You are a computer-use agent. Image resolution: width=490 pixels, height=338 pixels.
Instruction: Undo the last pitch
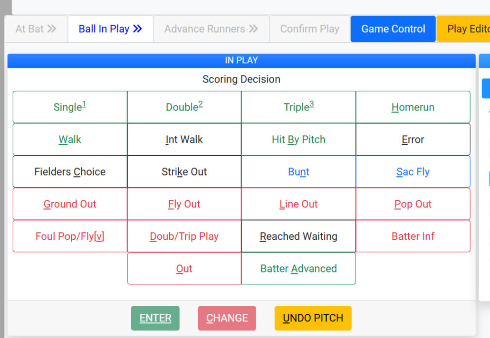pos(313,318)
